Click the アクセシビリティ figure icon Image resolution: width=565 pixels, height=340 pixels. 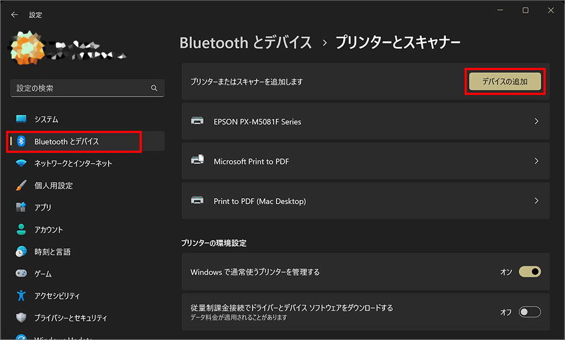pyautogui.click(x=22, y=296)
